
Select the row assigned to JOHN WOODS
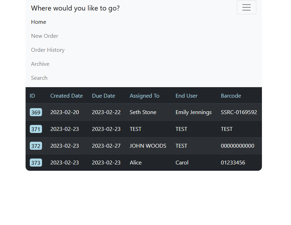coord(148,146)
